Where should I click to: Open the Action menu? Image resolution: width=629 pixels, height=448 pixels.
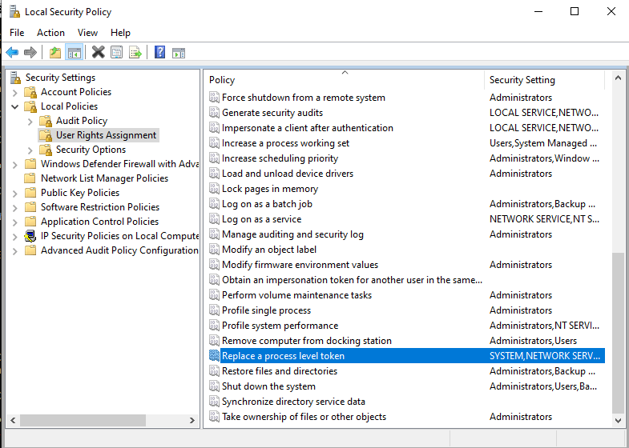point(50,33)
